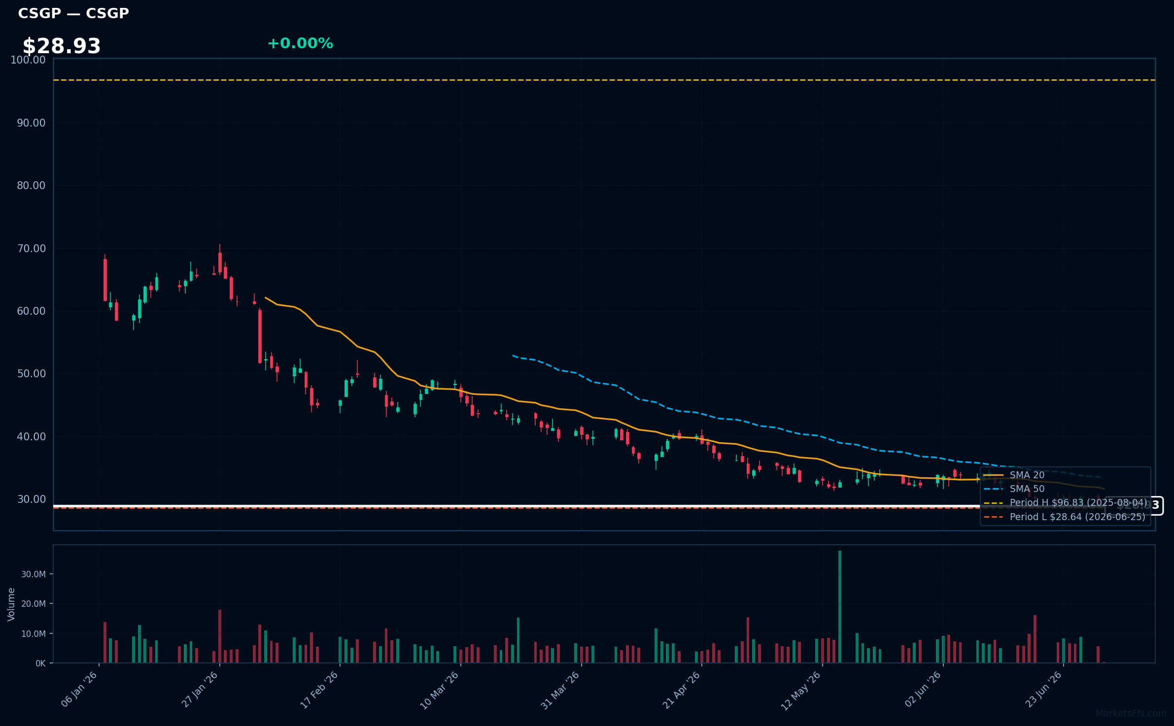Click the 60.00 price axis label
The image size is (1174, 726).
tap(31, 311)
